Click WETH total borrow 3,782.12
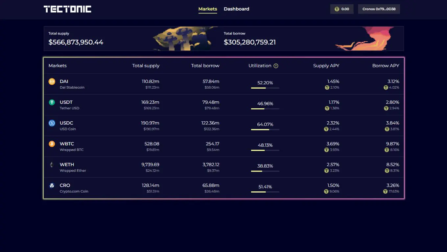Screen dimensions: 447x252 pyautogui.click(x=211, y=165)
